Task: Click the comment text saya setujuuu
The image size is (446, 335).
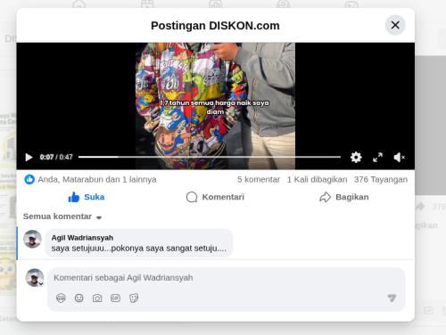Action: click(139, 248)
